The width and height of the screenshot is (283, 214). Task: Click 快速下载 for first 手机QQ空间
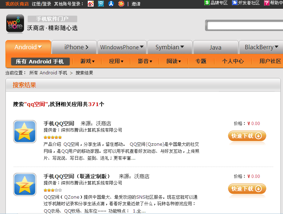(x=247, y=136)
